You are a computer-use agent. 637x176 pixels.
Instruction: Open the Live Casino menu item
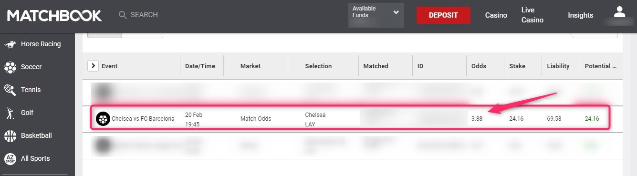pyautogui.click(x=533, y=15)
